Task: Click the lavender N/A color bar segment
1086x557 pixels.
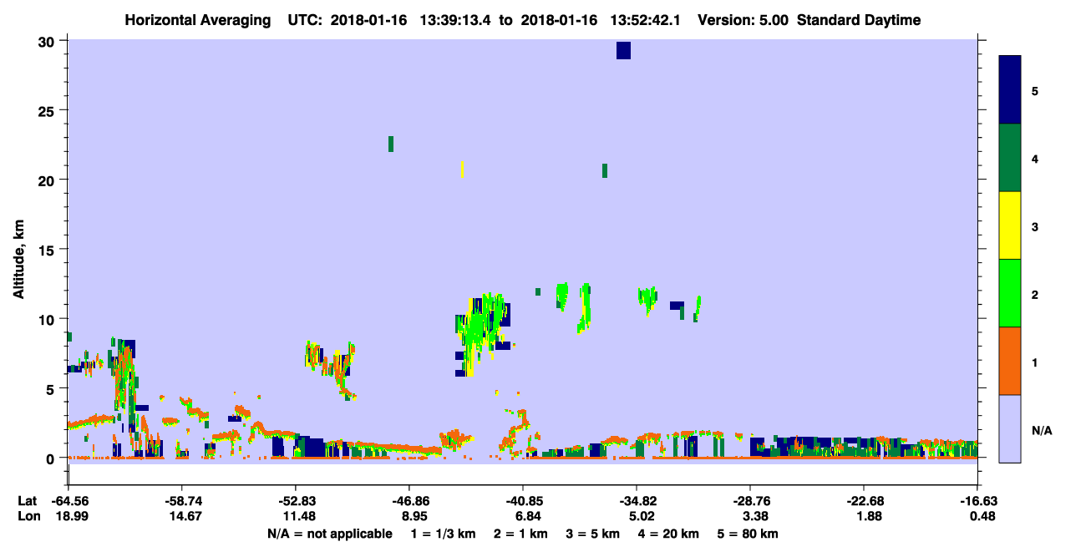Action: [1010, 428]
